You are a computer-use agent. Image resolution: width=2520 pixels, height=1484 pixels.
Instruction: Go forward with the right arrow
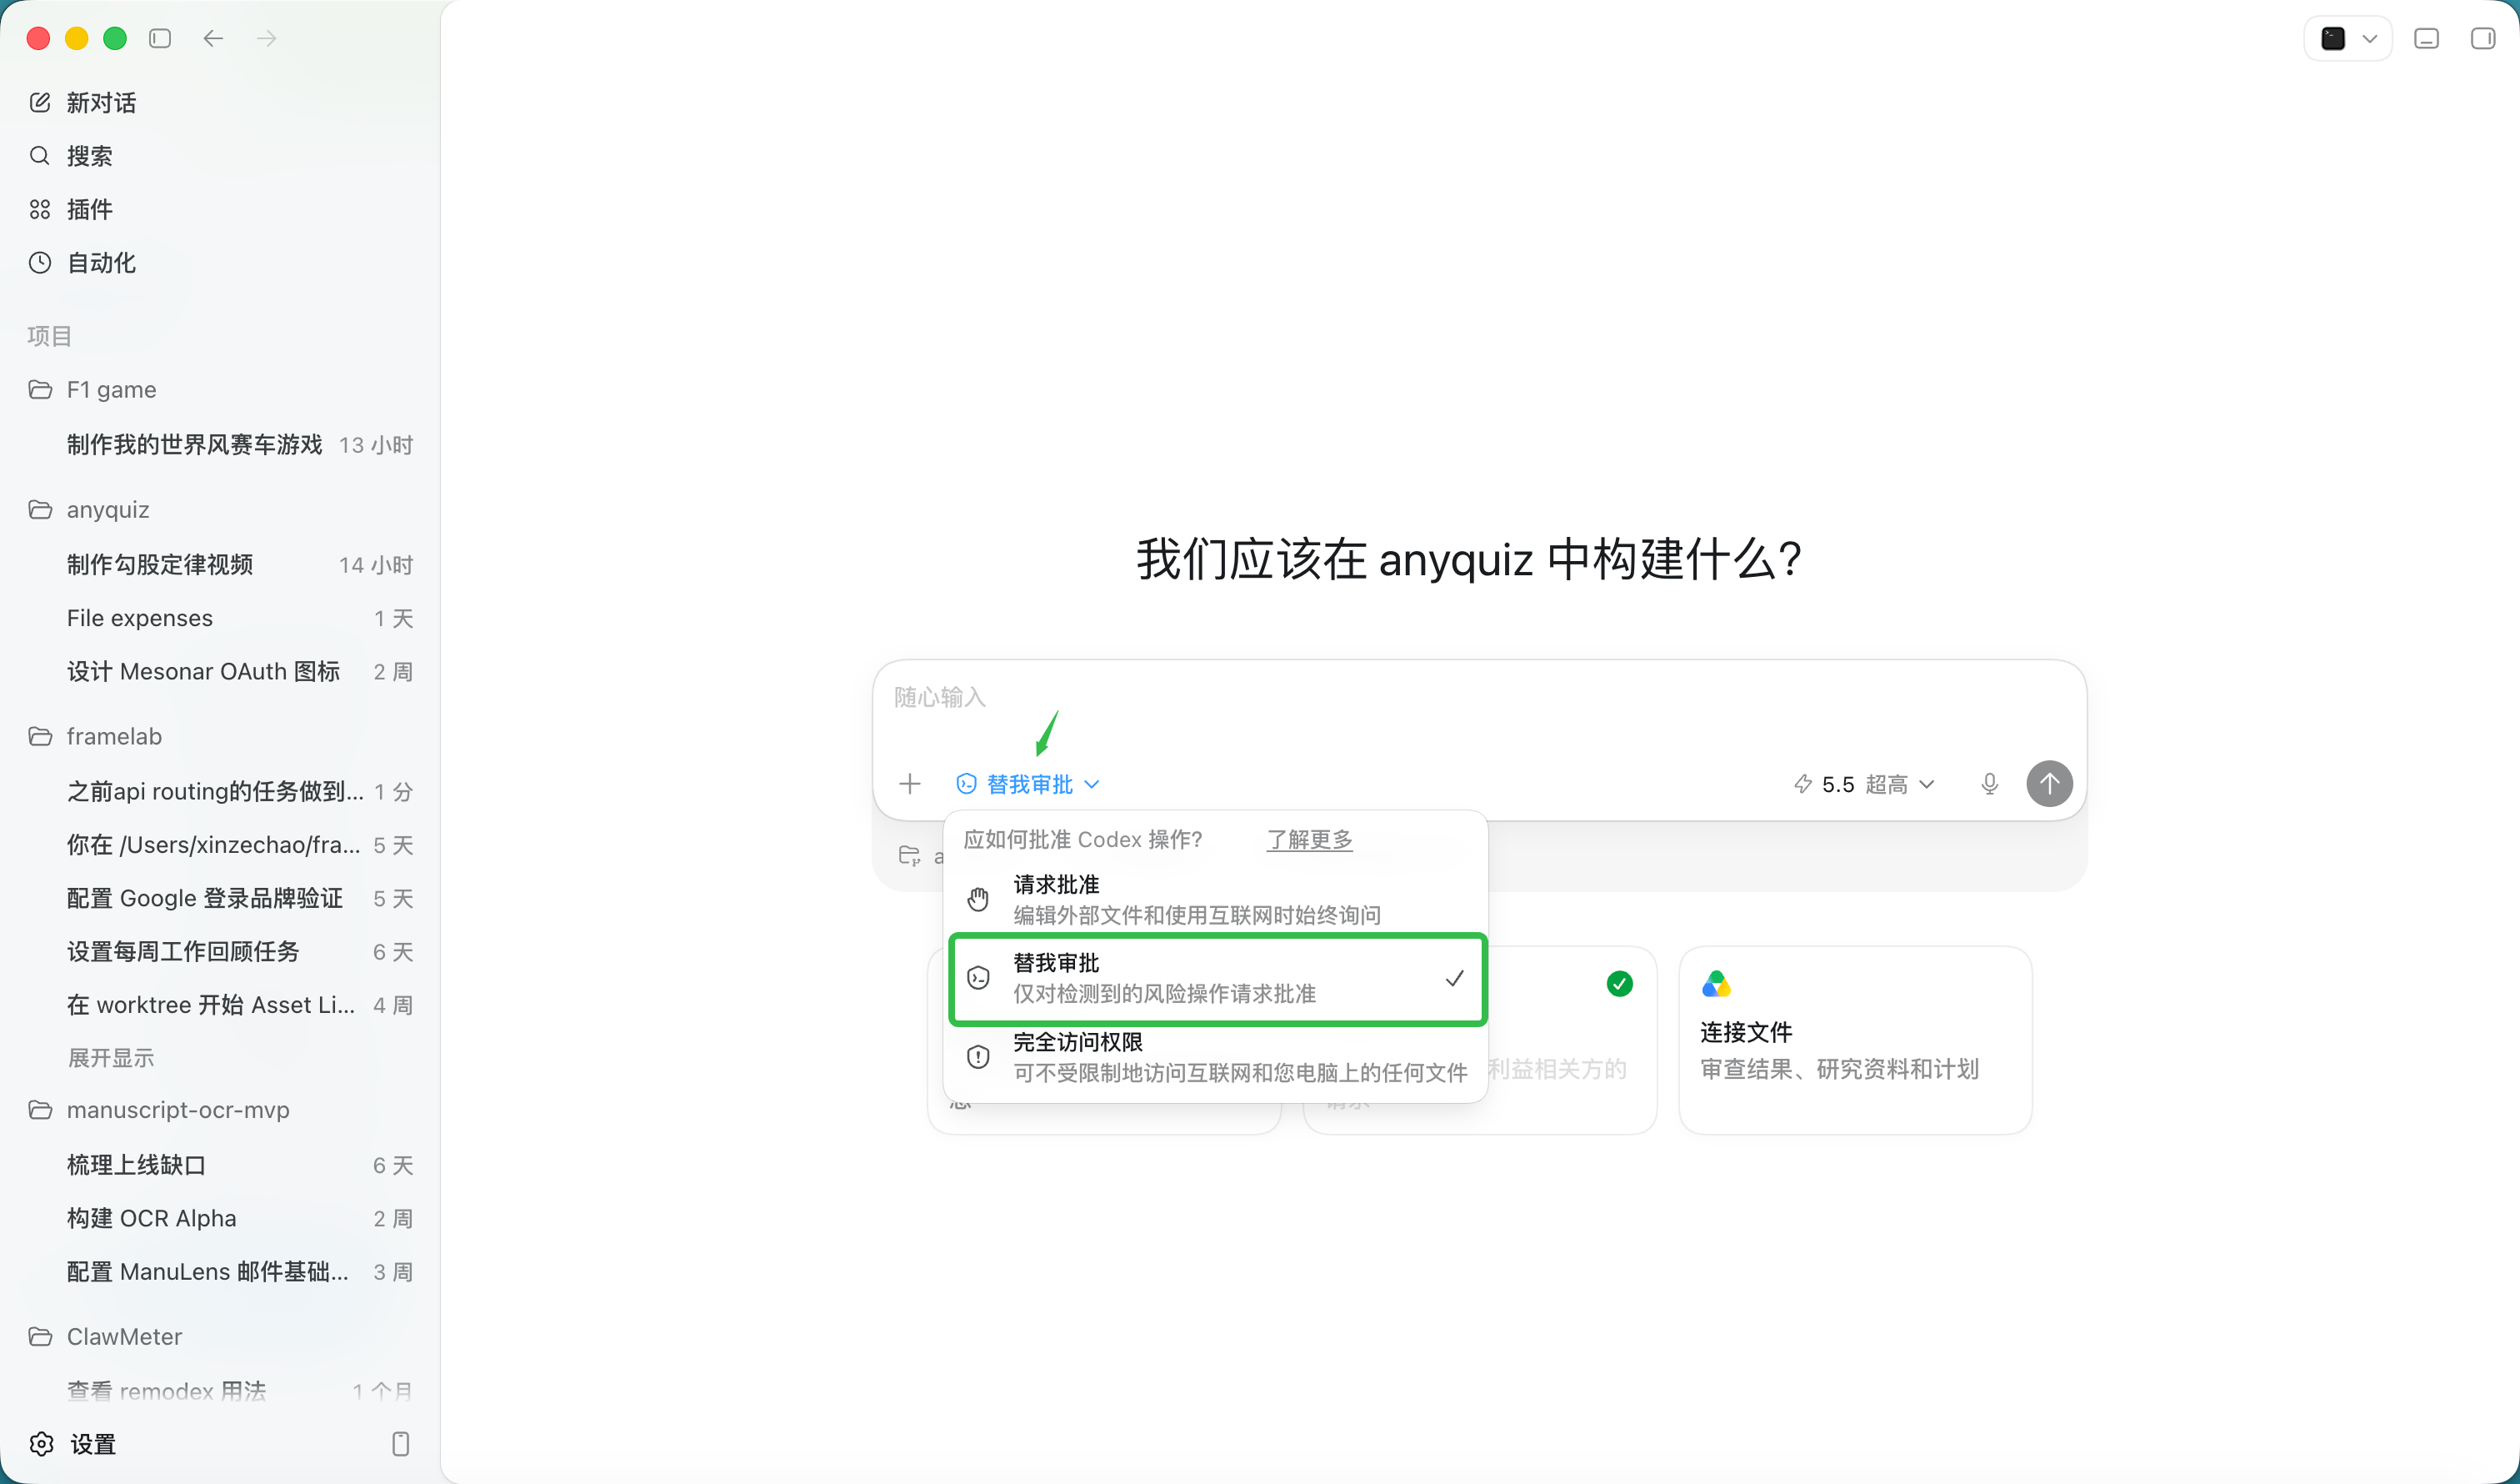[x=266, y=38]
